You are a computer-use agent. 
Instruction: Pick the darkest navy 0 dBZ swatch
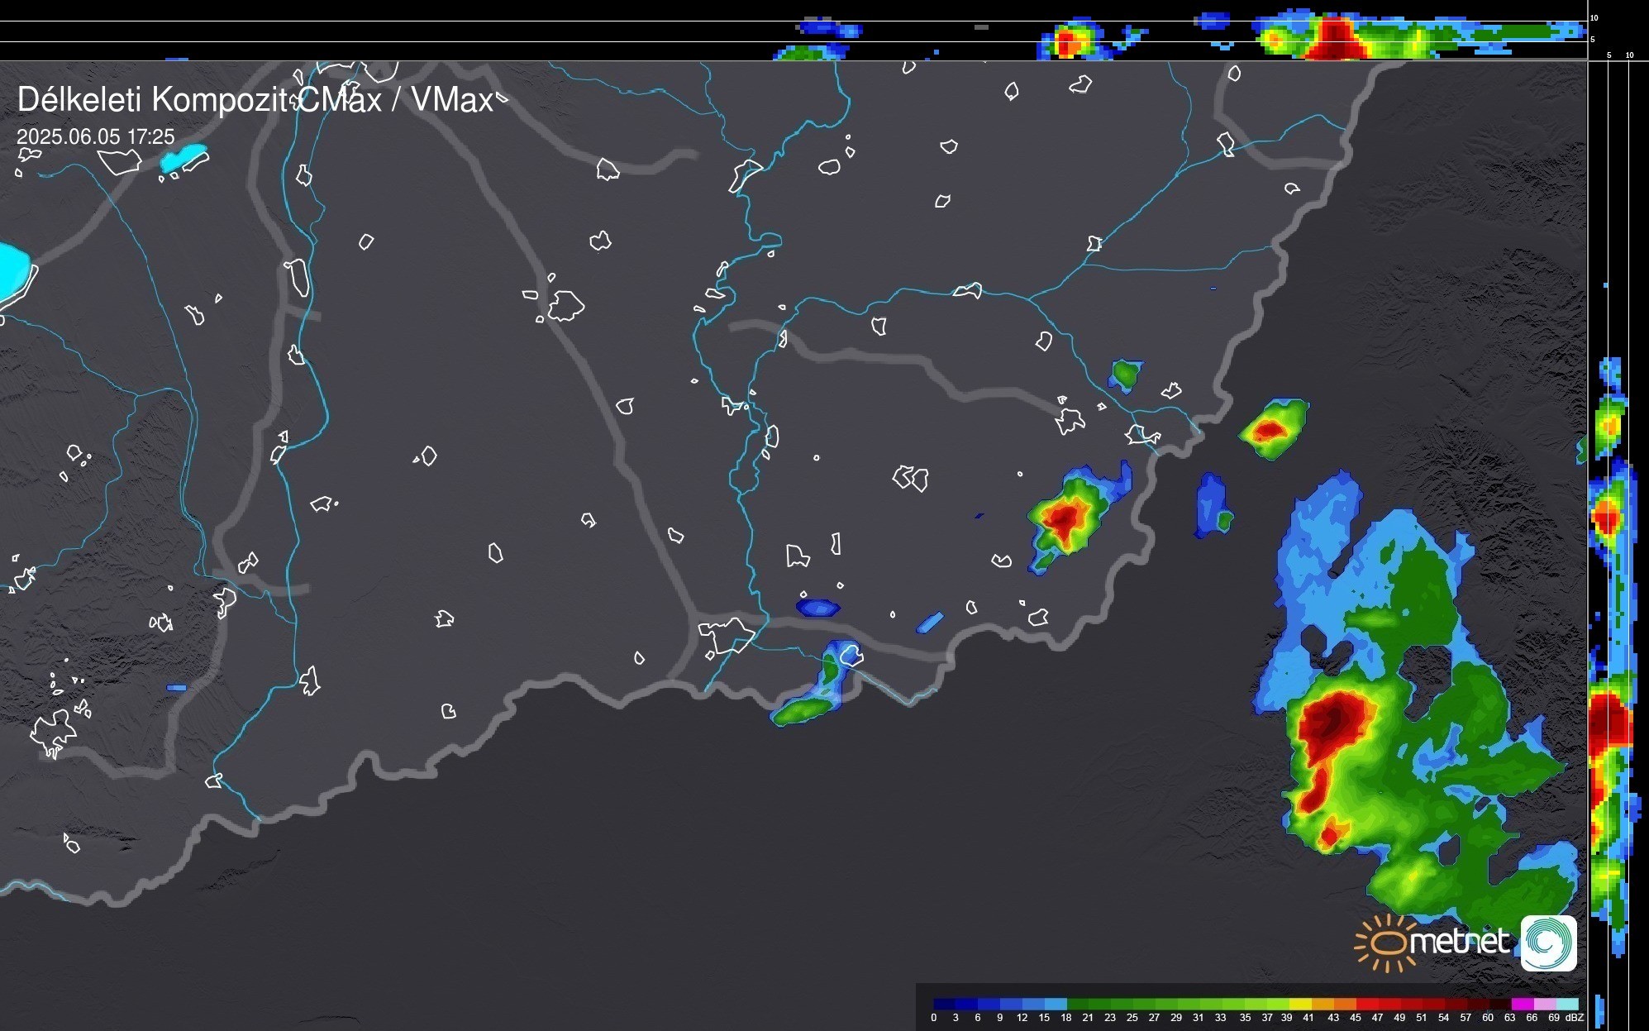[945, 1005]
